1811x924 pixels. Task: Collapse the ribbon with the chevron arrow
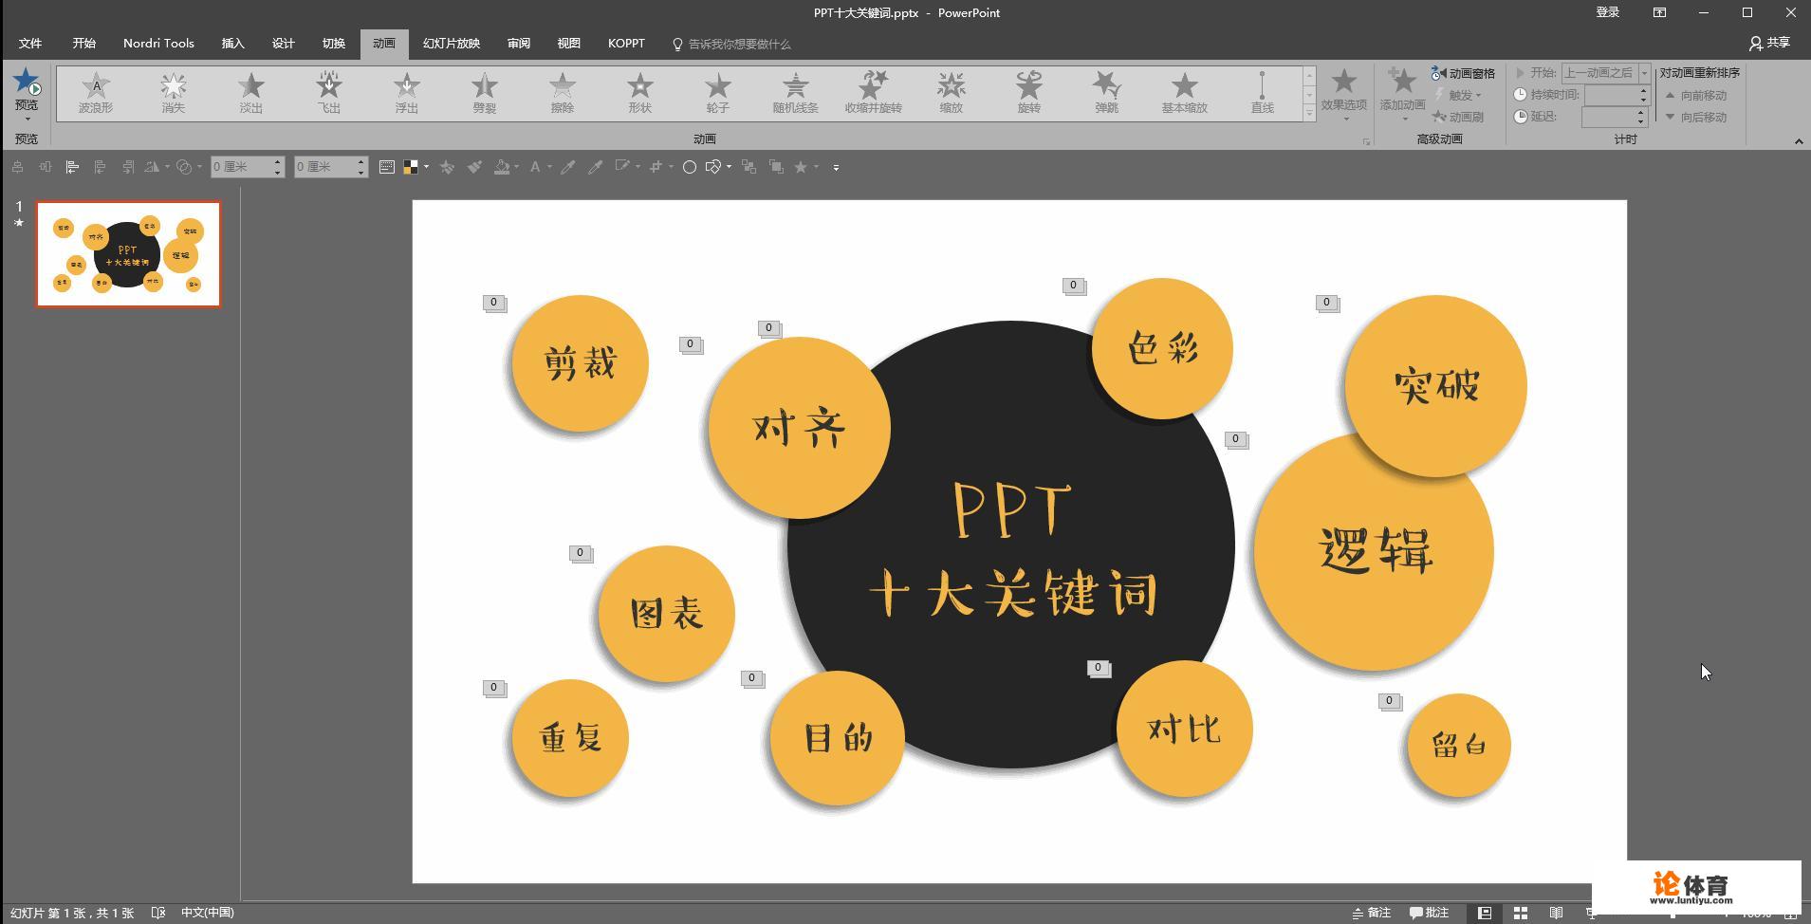1799,141
